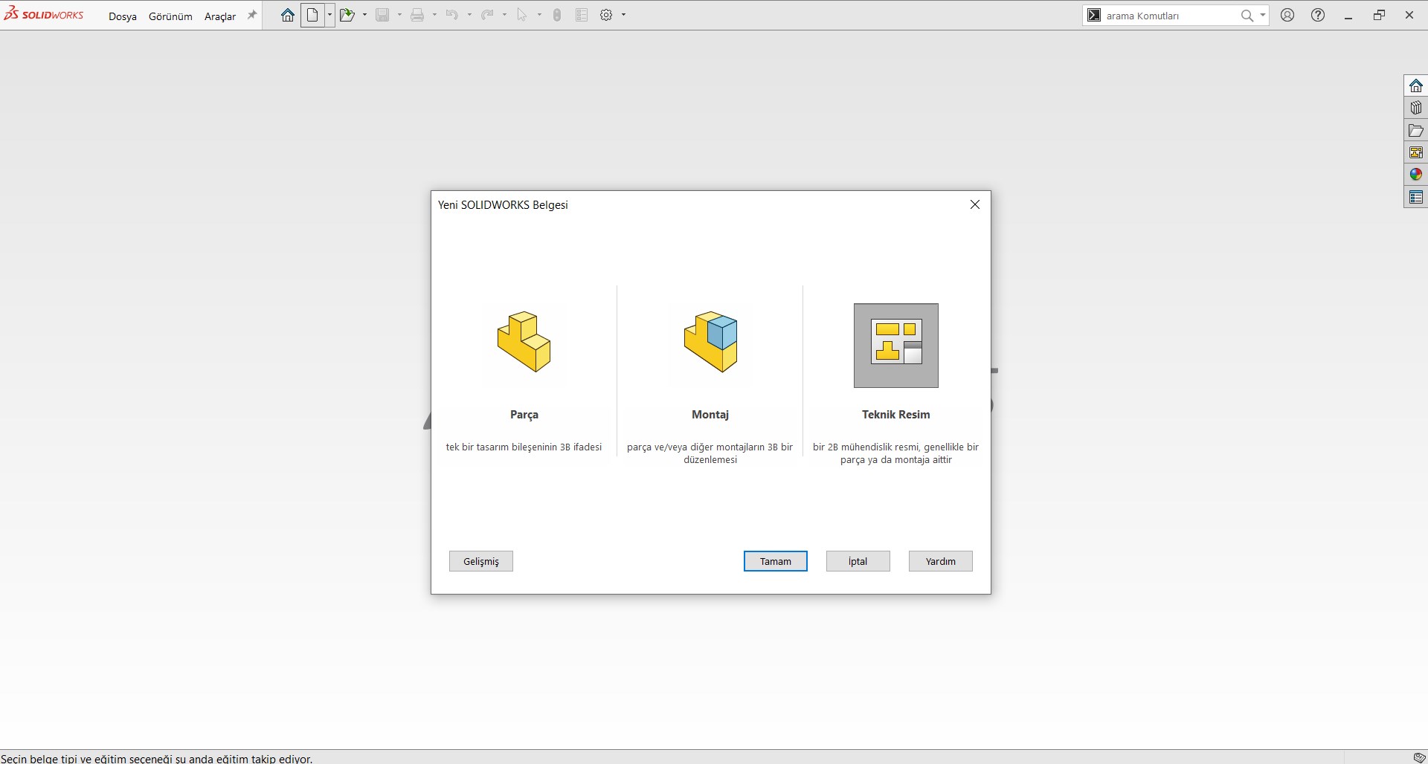1428x764 pixels.
Task: Click the Print icon
Action: 417,15
